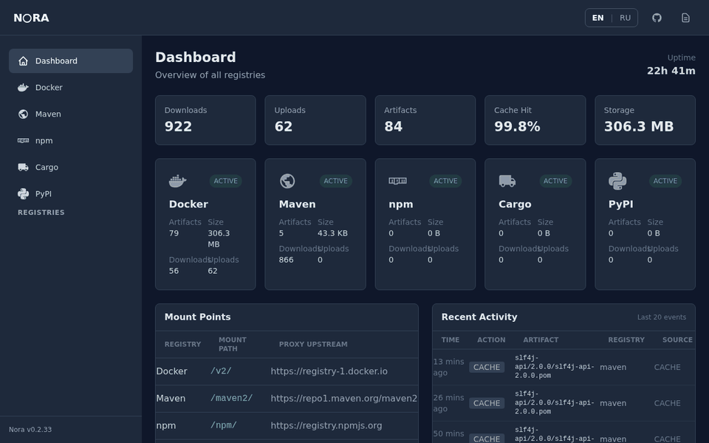Screen dimensions: 709x443
Task: Click the CACHE badge in Recent Activity
Action: point(487,367)
